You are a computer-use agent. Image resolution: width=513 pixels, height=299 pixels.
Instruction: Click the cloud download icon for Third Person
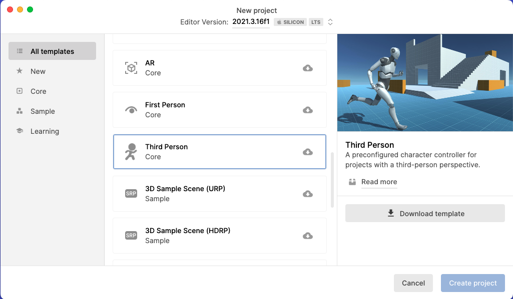tap(308, 152)
